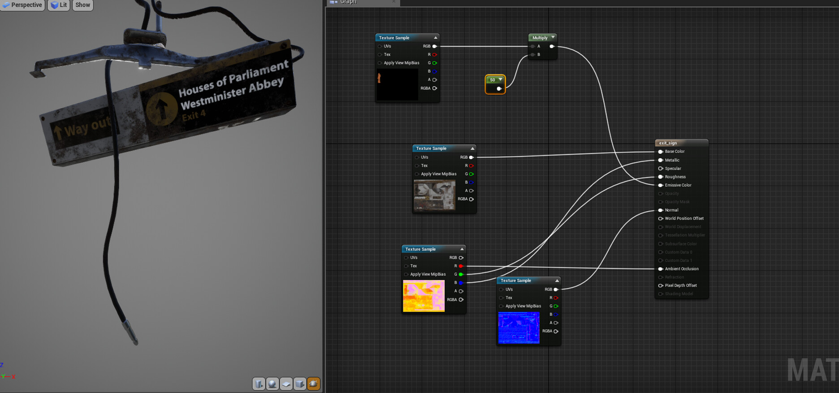Click the RGBA output pin of orange-preview Texture Sample
Image resolution: width=839 pixels, height=393 pixels.
pos(461,300)
